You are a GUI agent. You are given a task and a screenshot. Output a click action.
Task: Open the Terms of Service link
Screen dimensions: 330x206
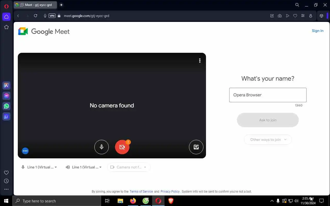[141, 192]
